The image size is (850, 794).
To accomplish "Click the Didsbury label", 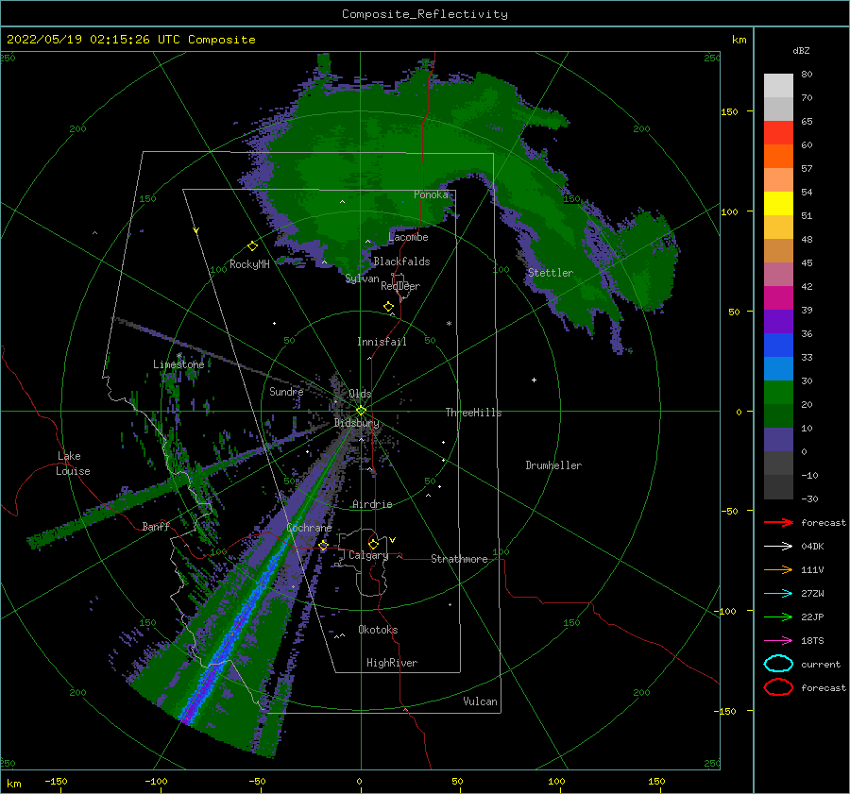I will [356, 423].
